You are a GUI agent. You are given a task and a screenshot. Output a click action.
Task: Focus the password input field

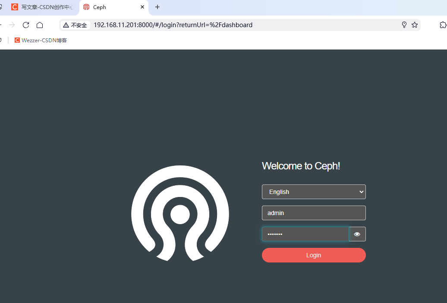pyautogui.click(x=305, y=234)
